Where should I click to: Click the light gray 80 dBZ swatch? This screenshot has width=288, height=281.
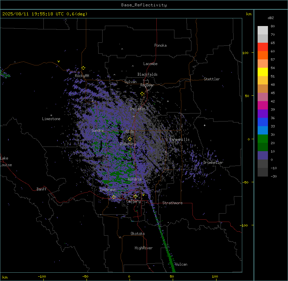263,30
